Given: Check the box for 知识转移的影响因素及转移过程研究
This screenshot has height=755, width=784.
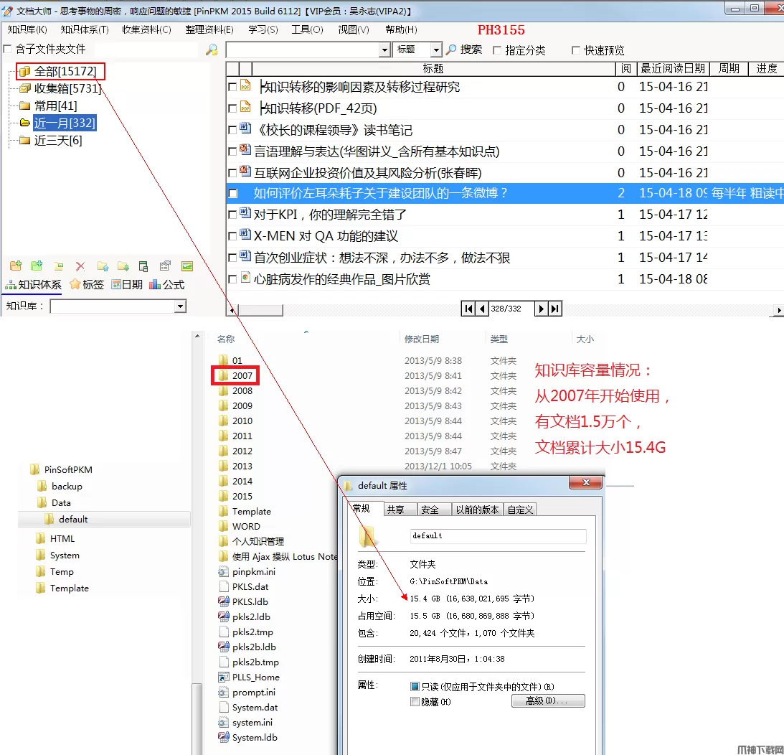Looking at the screenshot, I should tap(232, 87).
